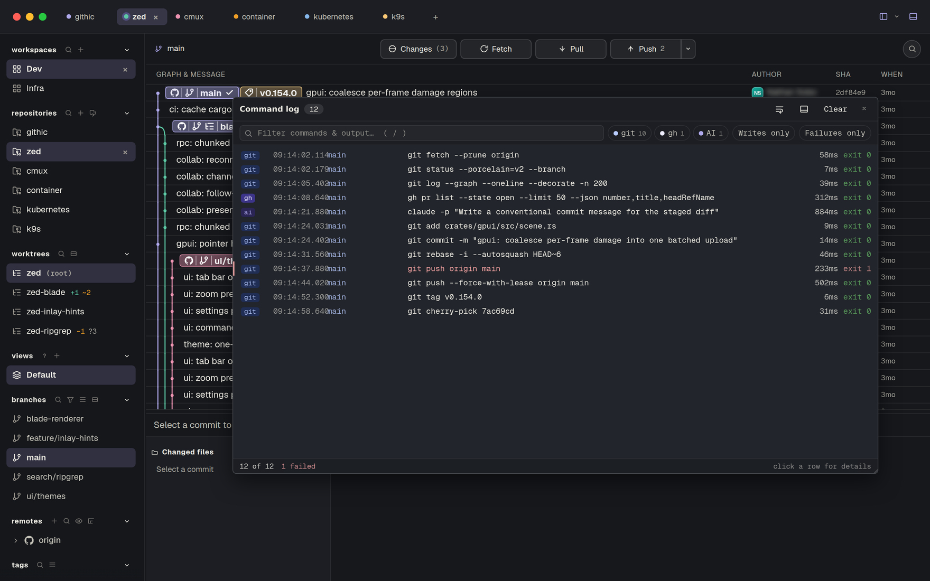Toggle the remotes layout icon
This screenshot has width=930, height=581.
(x=91, y=521)
